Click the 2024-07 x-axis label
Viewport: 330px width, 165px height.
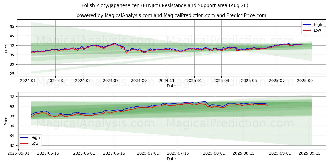pos(111,81)
